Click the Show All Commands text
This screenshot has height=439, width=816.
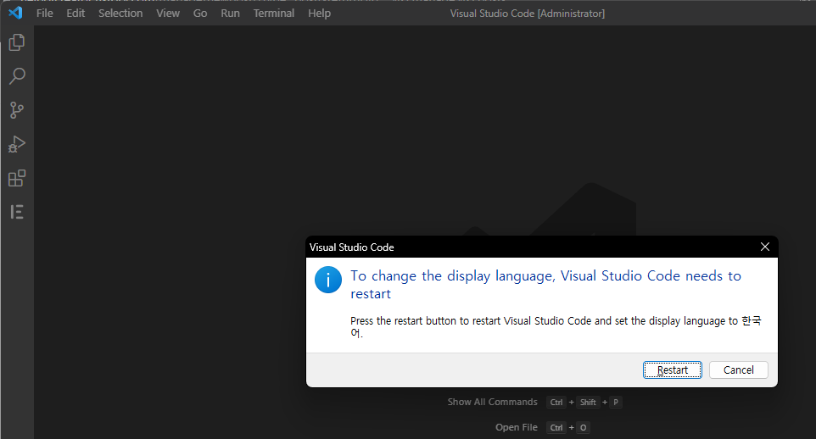point(492,402)
